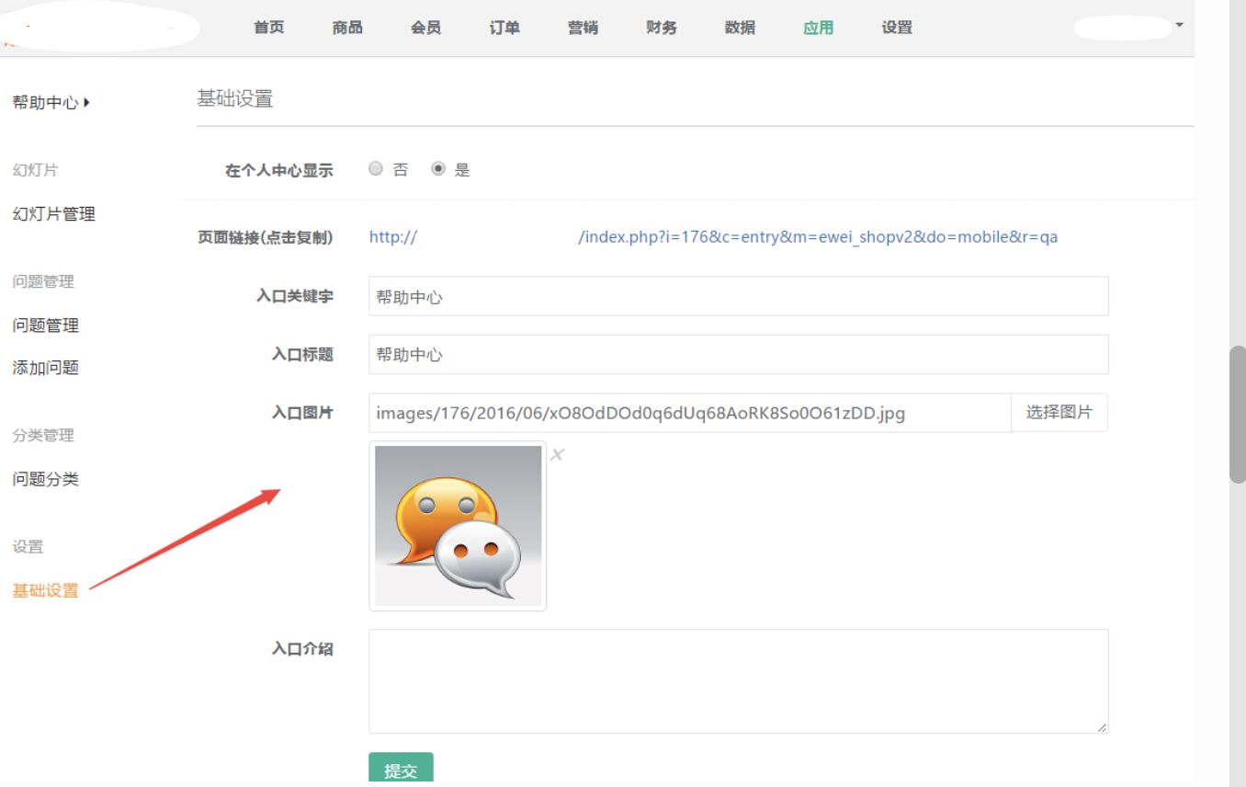Open 问题管理 link in the sidebar

(46, 325)
